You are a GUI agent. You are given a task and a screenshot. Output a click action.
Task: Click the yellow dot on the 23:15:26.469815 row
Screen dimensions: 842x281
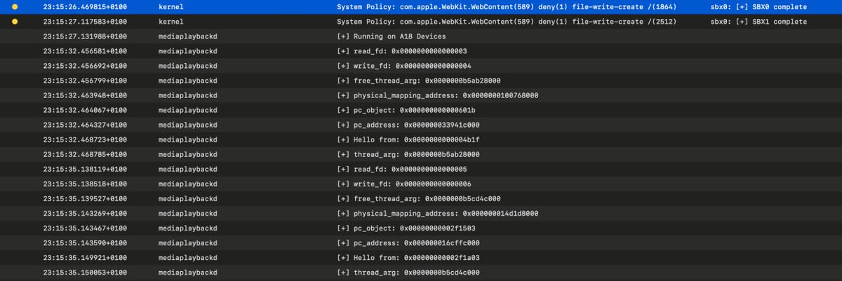pyautogui.click(x=15, y=6)
